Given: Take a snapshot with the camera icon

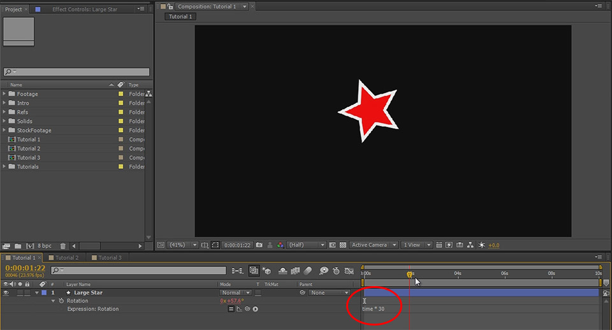Looking at the screenshot, I should (x=259, y=245).
